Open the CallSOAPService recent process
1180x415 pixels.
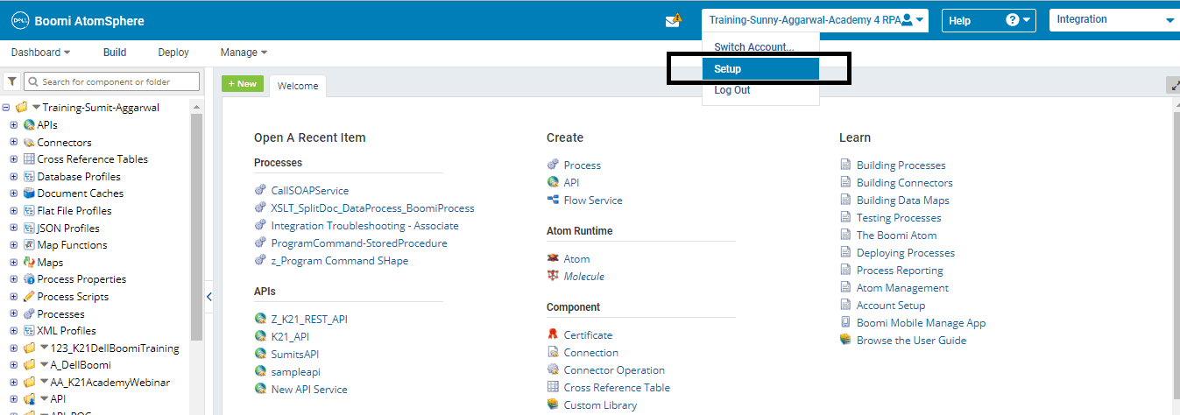[310, 190]
